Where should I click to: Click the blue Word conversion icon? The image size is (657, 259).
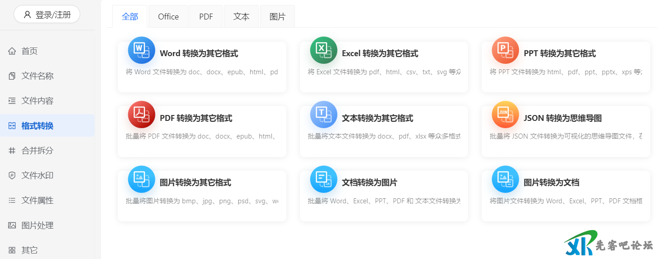[141, 50]
